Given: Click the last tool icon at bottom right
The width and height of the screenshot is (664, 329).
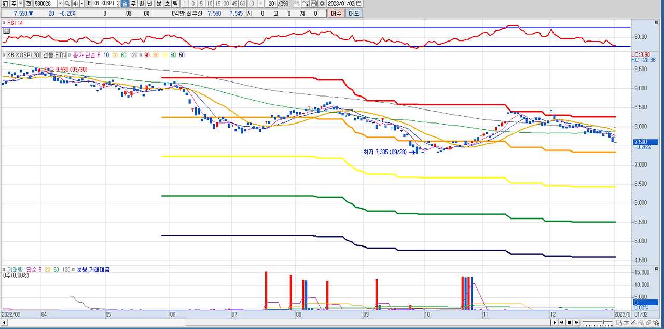Looking at the screenshot, I should click(656, 323).
